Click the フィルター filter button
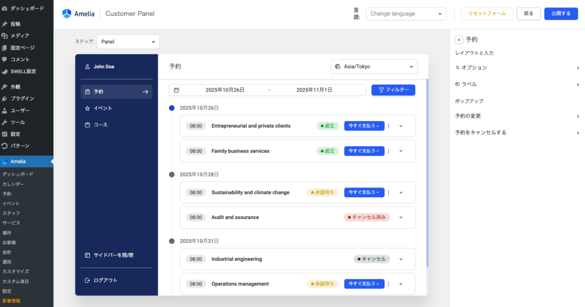 tap(393, 90)
